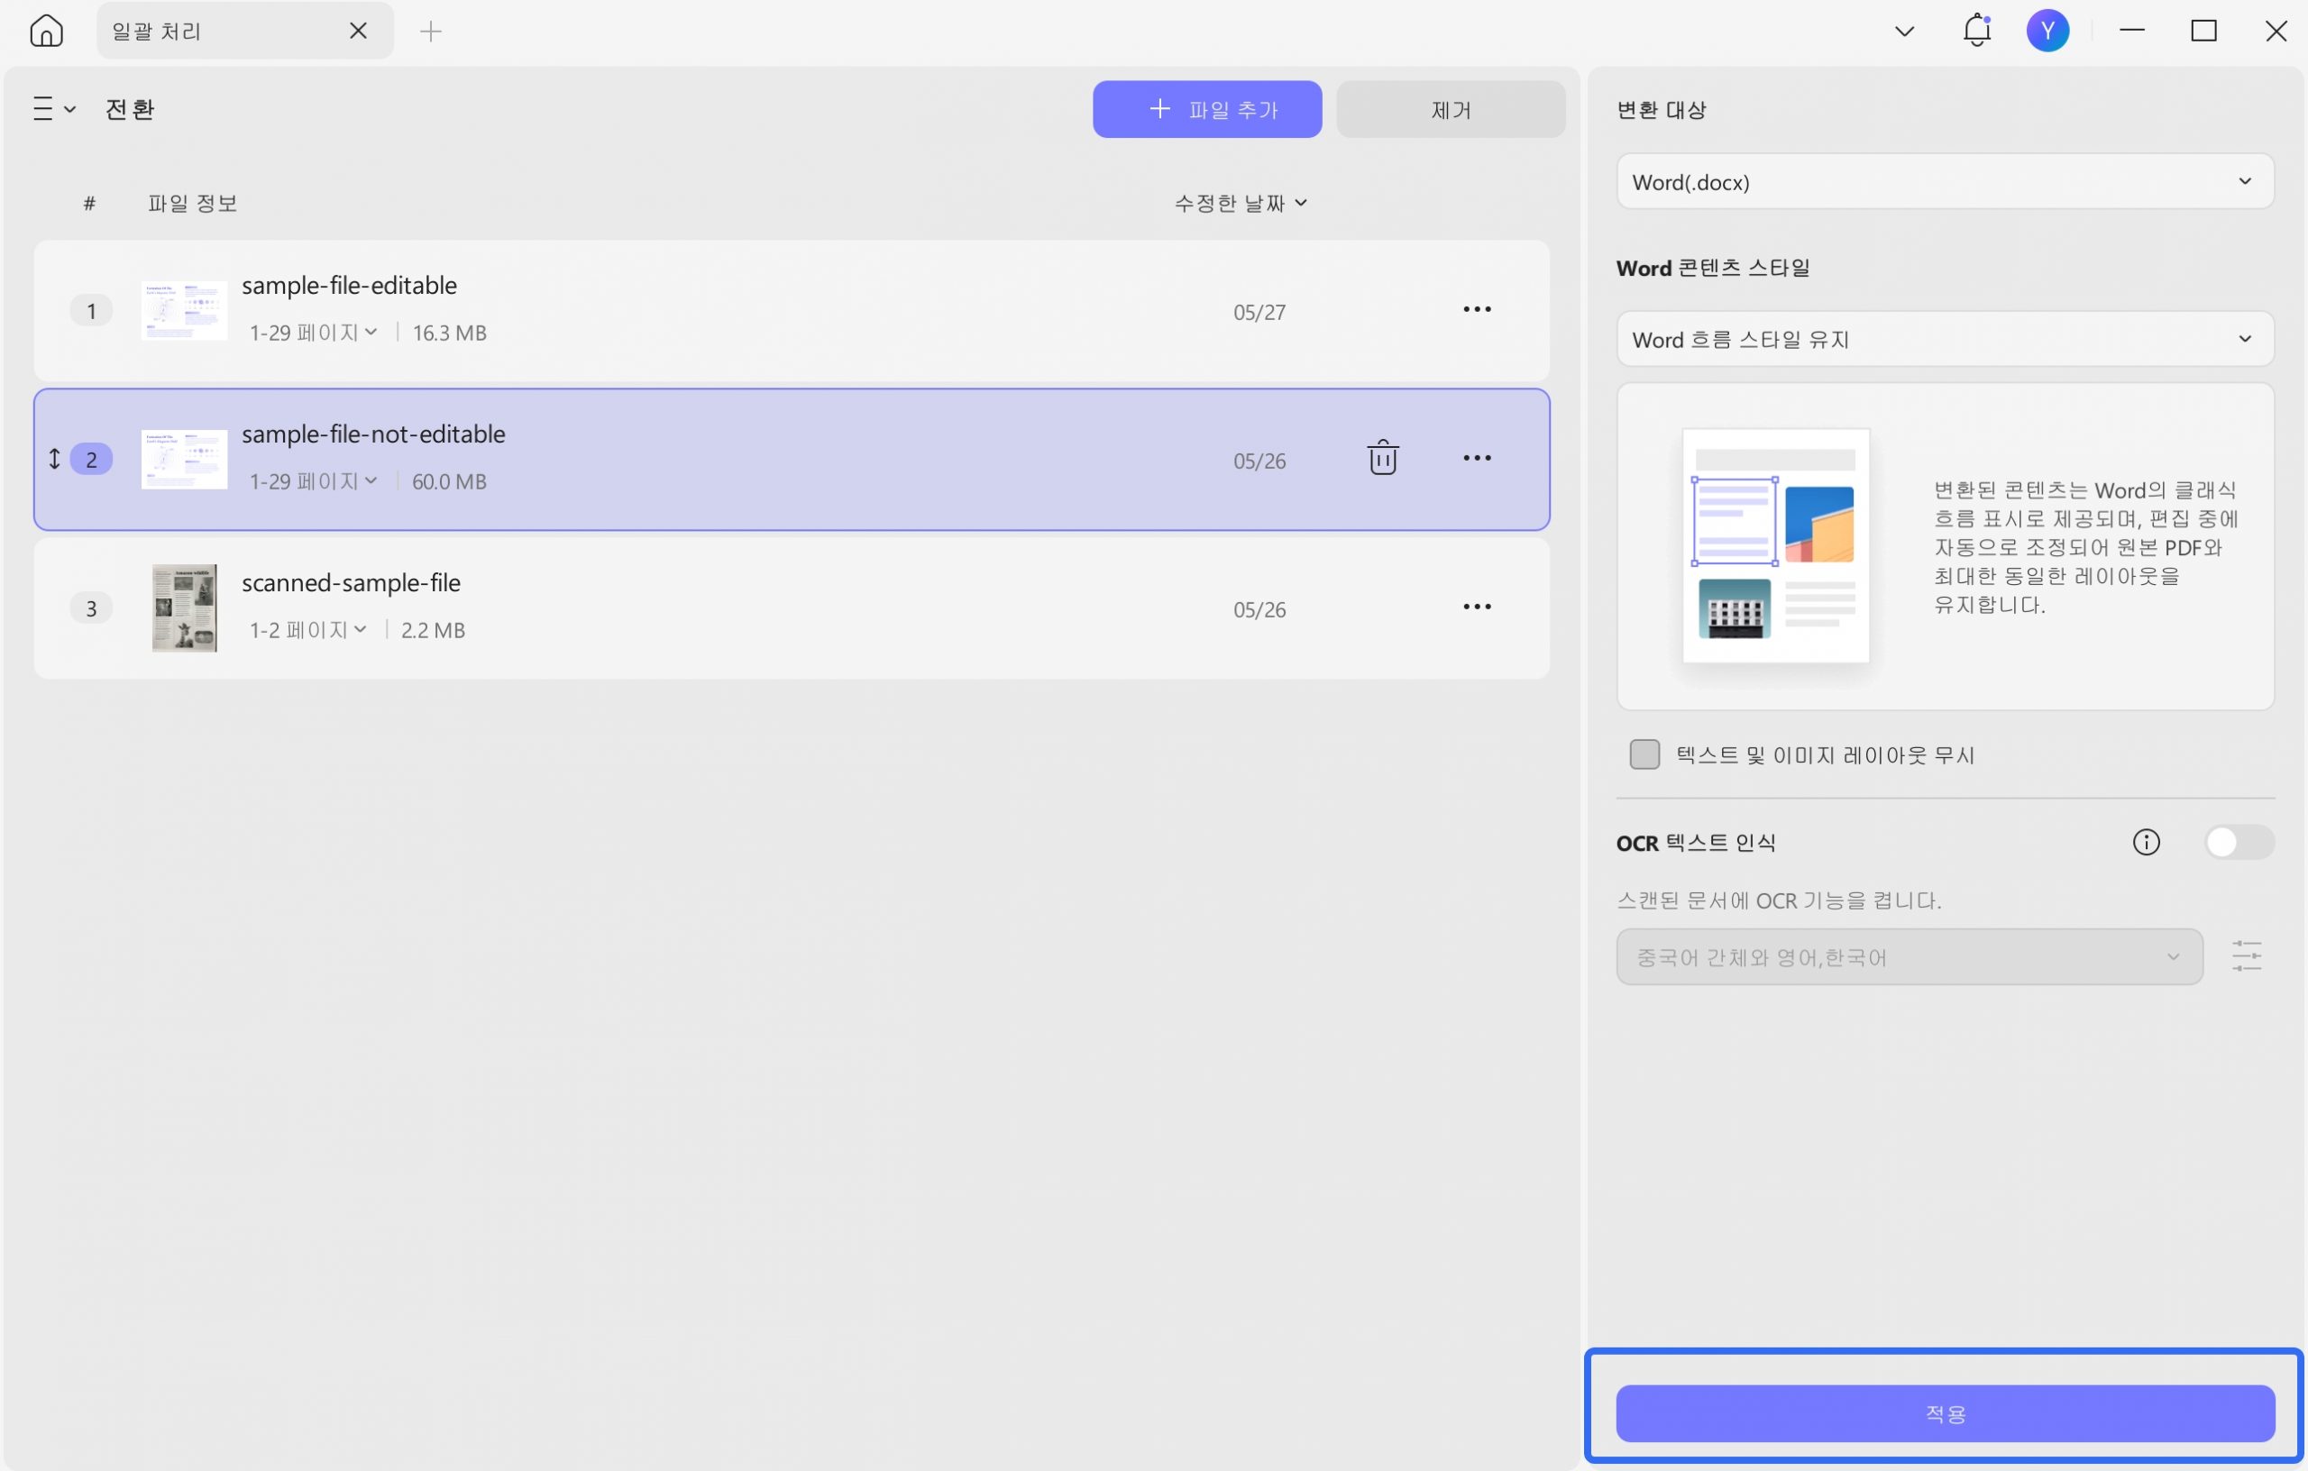Image resolution: width=2308 pixels, height=1471 pixels.
Task: Go to the Home icon
Action: 46,31
